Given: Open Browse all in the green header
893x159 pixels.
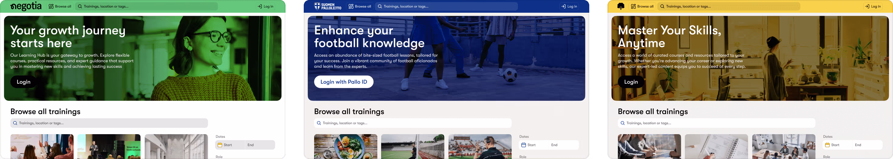Looking at the screenshot, I should [60, 6].
